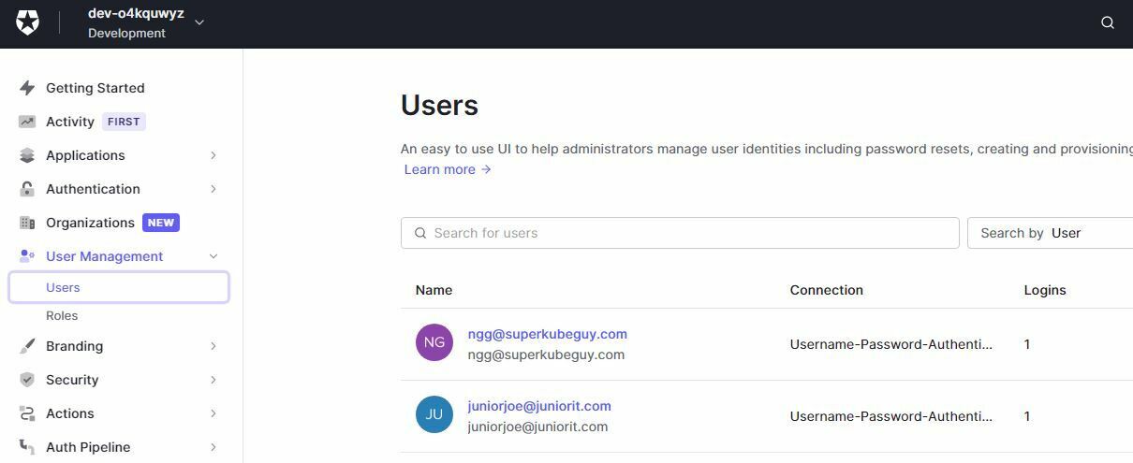Click the NG purple user avatar
This screenshot has width=1133, height=463.
point(434,342)
